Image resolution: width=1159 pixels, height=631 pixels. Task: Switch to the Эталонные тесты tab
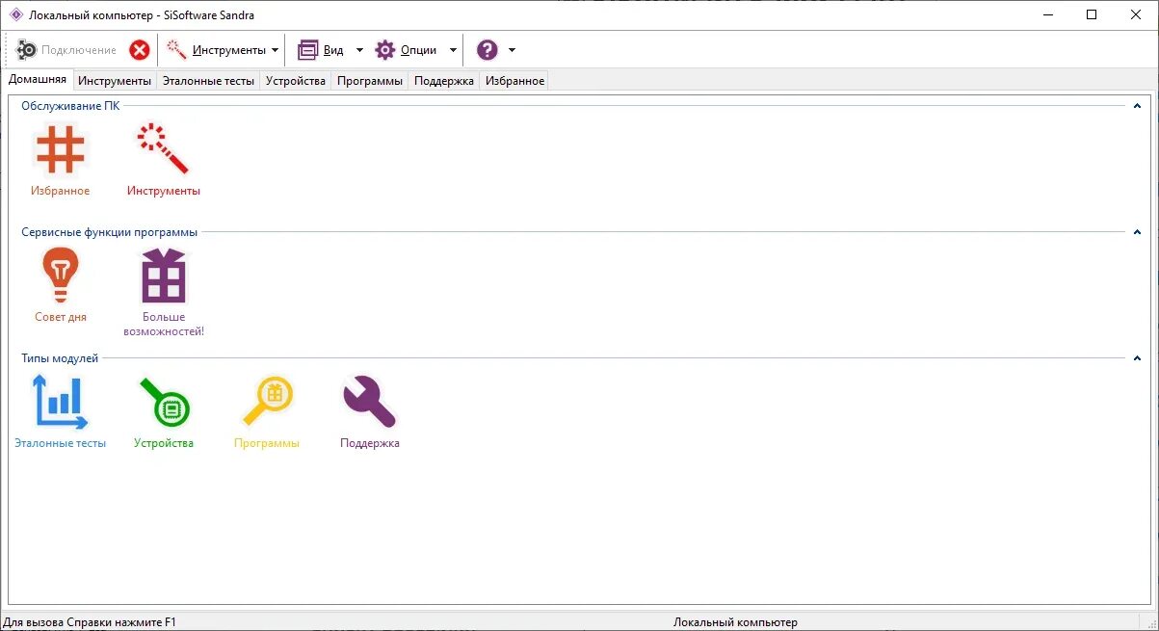[x=208, y=81]
